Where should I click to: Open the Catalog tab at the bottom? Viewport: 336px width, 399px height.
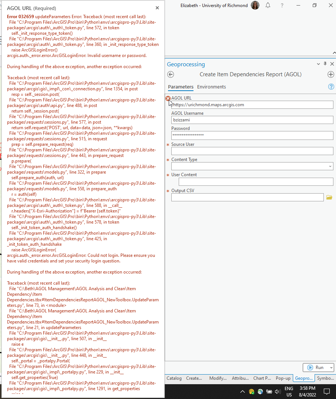(174, 378)
